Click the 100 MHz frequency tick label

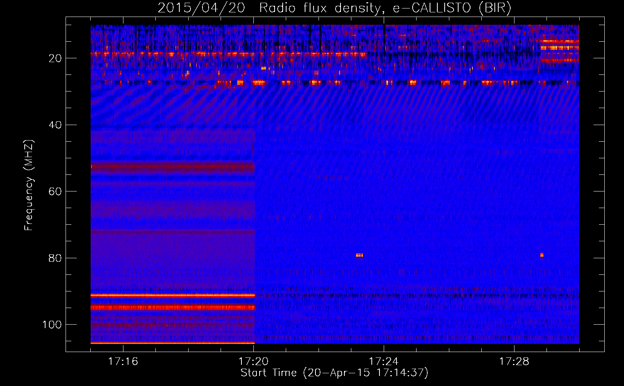(52, 325)
